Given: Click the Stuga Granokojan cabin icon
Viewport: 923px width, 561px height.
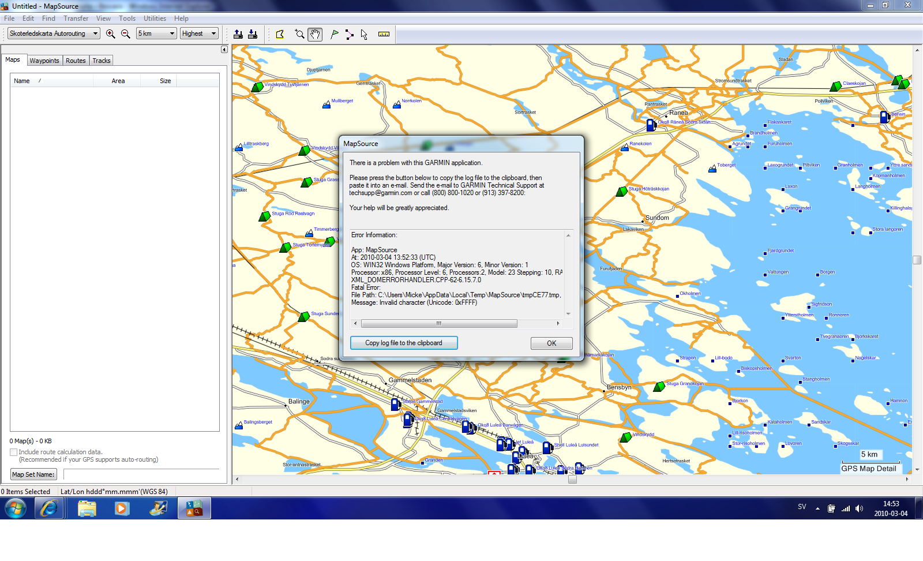Looking at the screenshot, I should (659, 386).
